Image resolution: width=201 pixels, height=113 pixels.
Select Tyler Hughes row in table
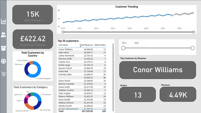tap(82, 93)
